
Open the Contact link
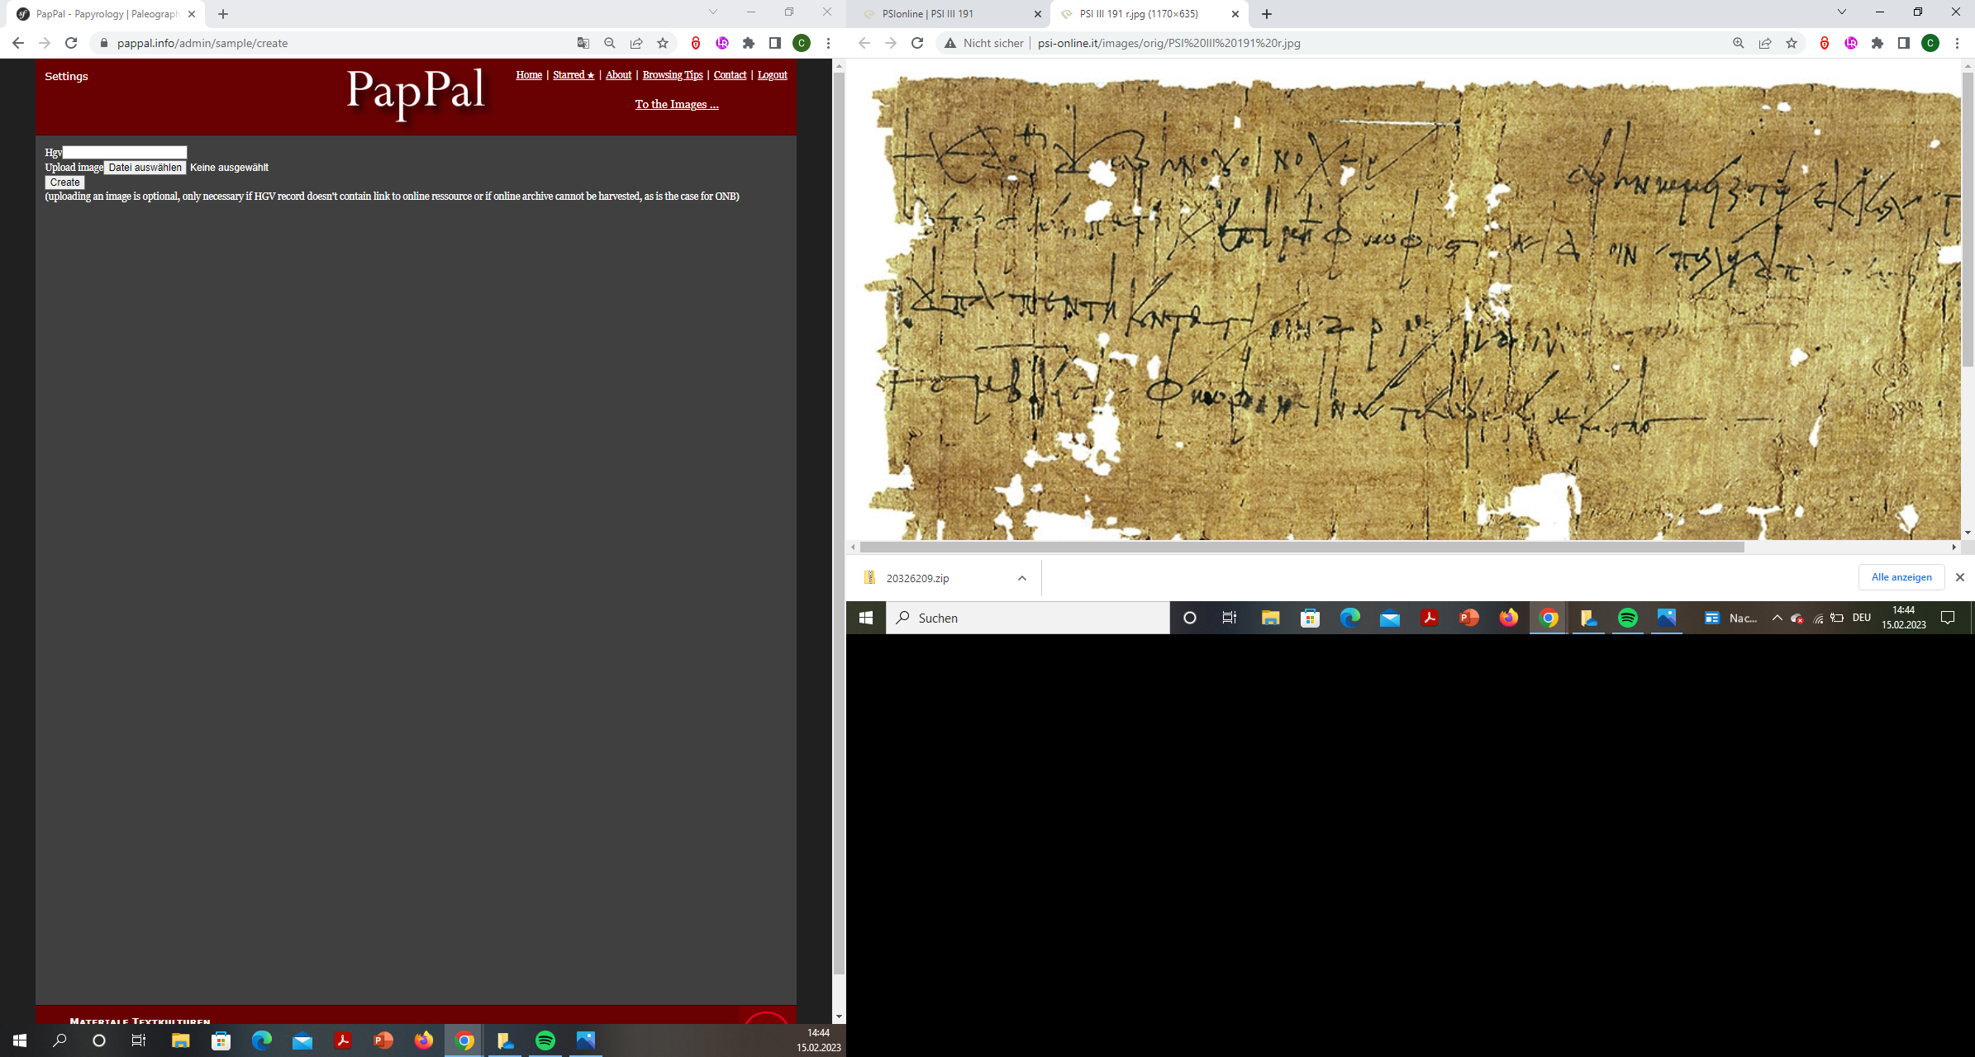(730, 75)
